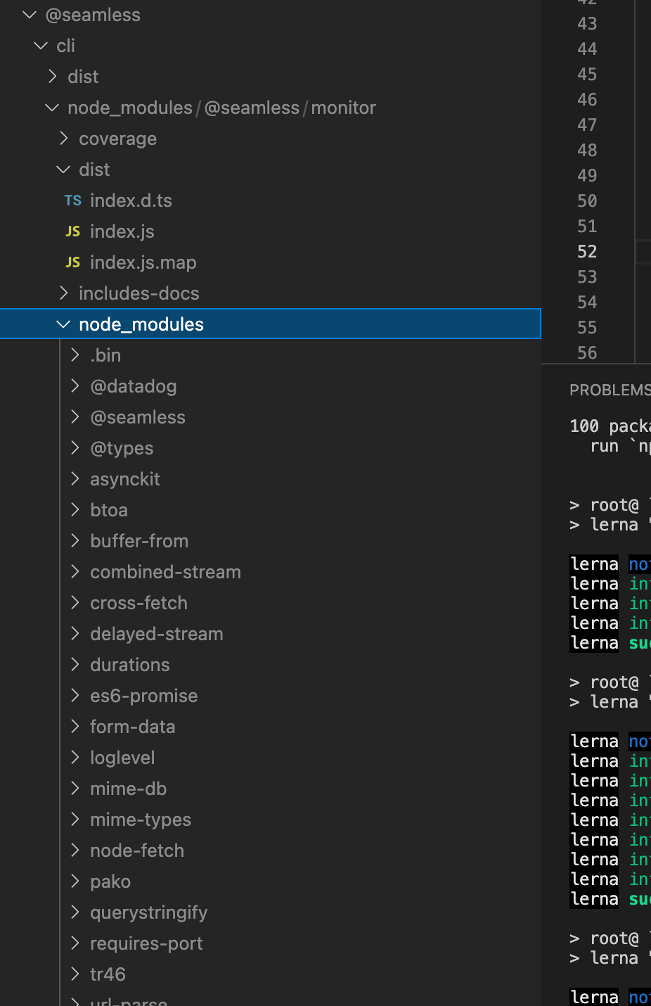Expand the .bin folder chevron

point(75,355)
